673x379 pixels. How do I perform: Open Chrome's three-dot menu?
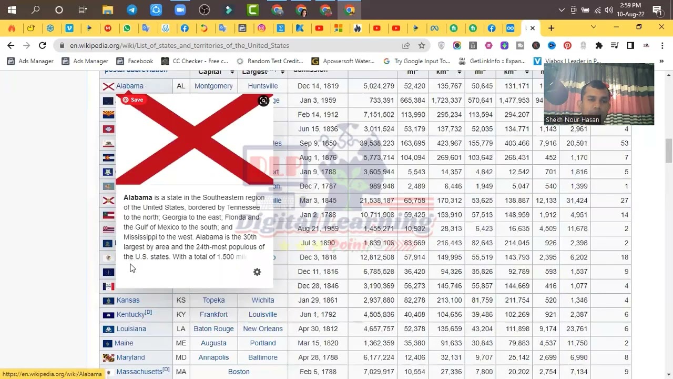tap(664, 46)
